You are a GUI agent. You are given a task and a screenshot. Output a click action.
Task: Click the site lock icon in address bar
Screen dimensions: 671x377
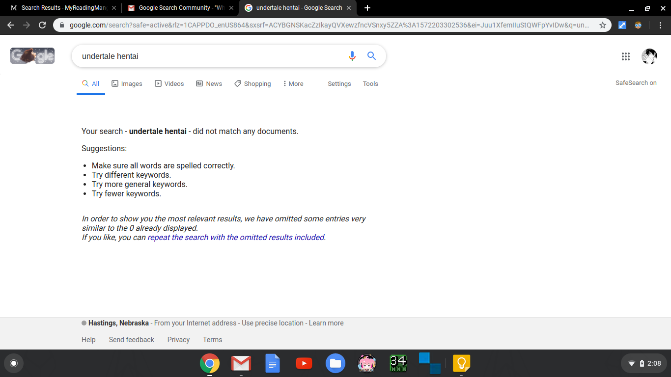pyautogui.click(x=61, y=25)
